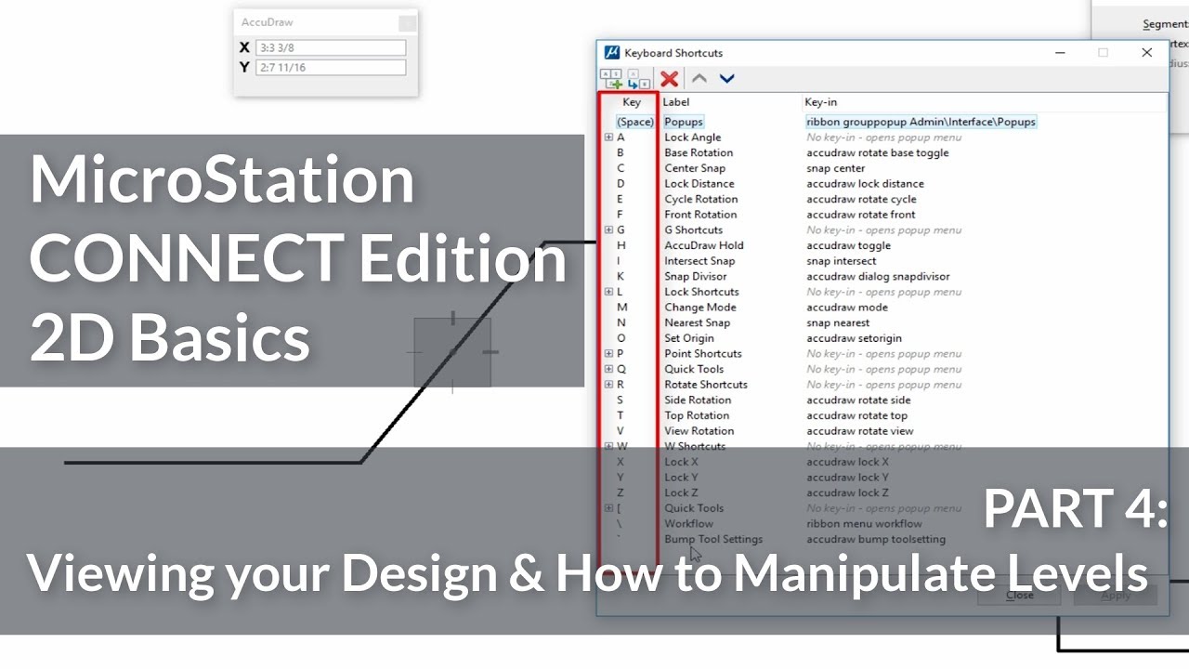Click the key letter M in Key column

click(x=621, y=308)
